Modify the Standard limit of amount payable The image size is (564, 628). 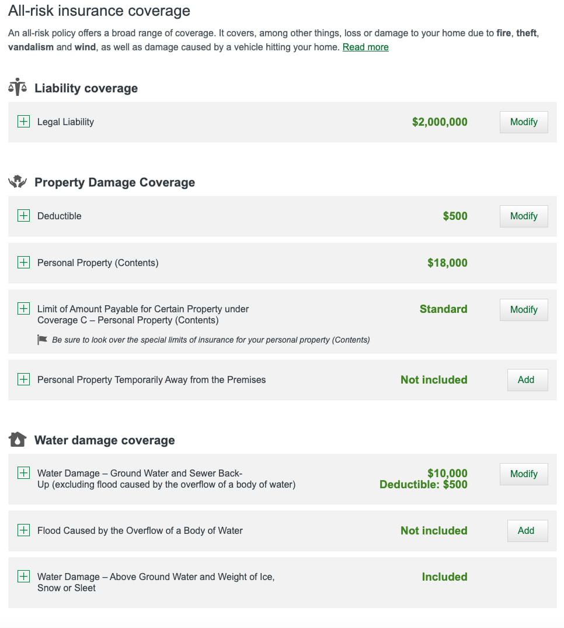(524, 310)
